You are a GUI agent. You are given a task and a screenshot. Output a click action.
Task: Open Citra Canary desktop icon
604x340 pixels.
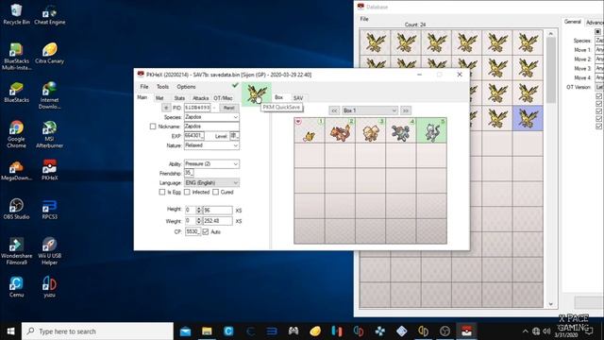pos(50,54)
